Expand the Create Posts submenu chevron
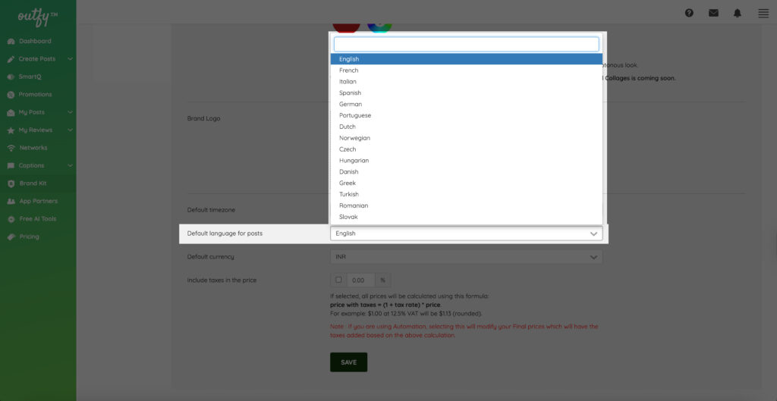The width and height of the screenshot is (777, 401). [x=70, y=59]
